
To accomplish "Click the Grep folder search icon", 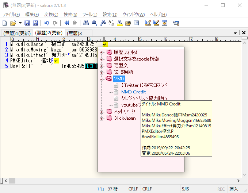I will click(x=128, y=23).
